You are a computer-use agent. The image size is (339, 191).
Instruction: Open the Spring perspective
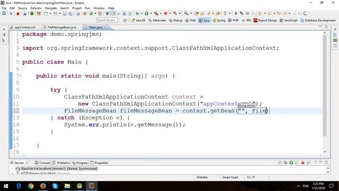pos(219,20)
